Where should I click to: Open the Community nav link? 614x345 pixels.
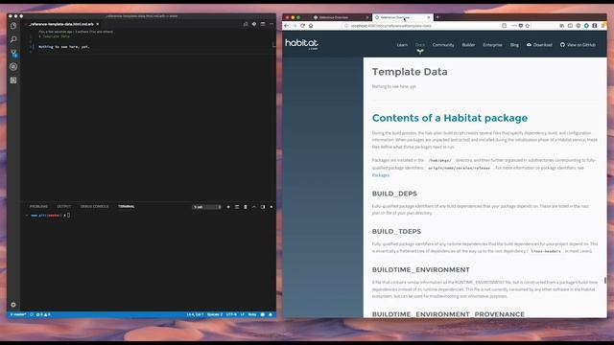pyautogui.click(x=443, y=45)
